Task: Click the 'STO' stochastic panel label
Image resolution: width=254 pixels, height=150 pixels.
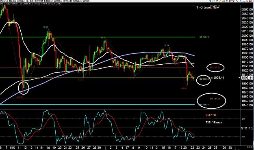Action: point(244,128)
